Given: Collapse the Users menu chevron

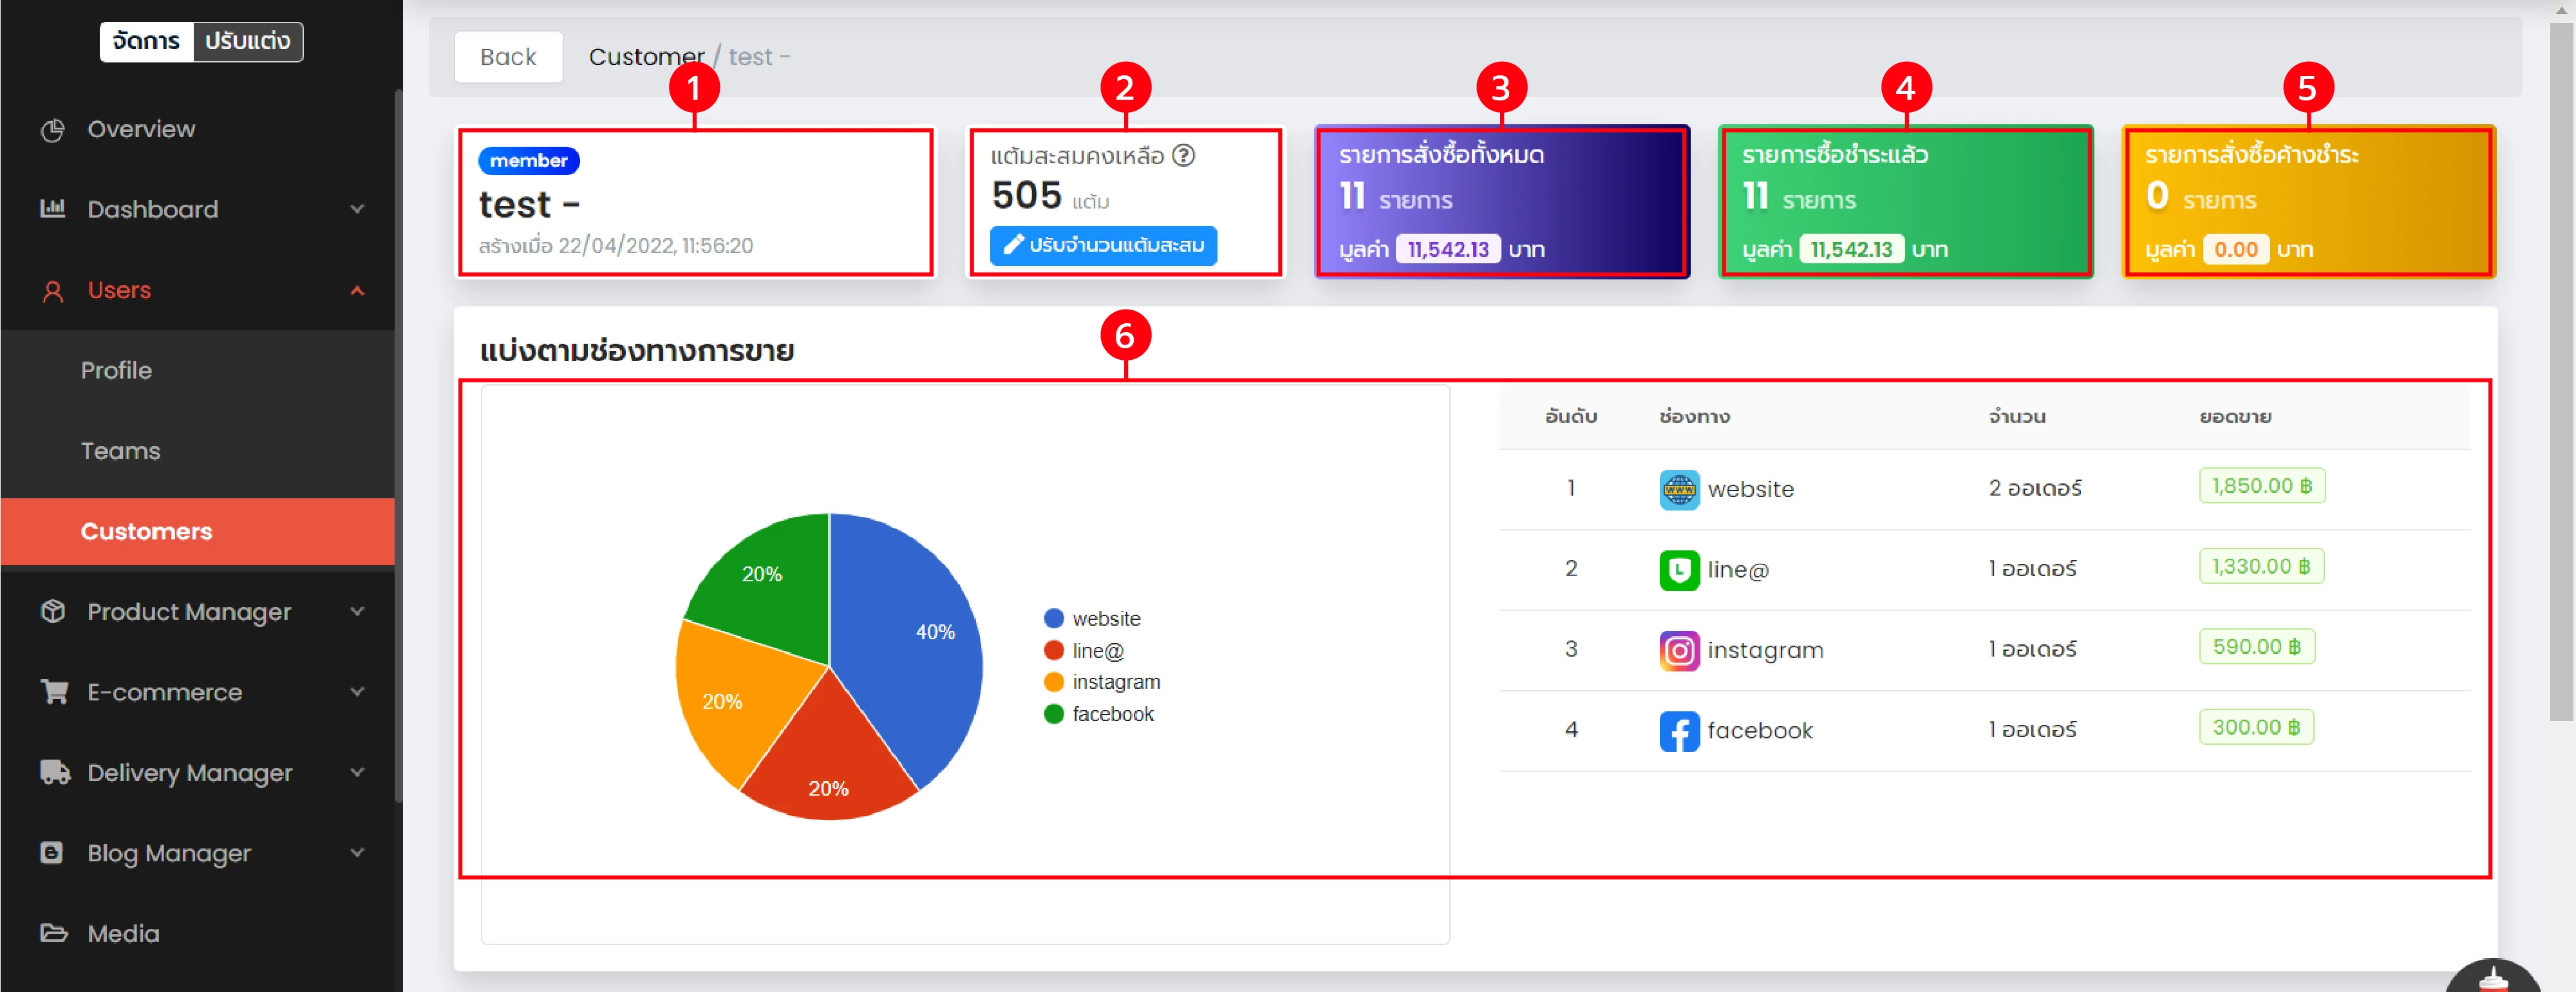Looking at the screenshot, I should (357, 290).
